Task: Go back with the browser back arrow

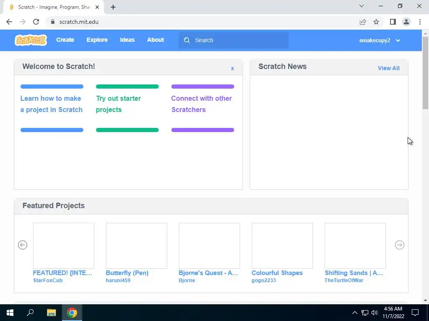Action: [x=9, y=22]
